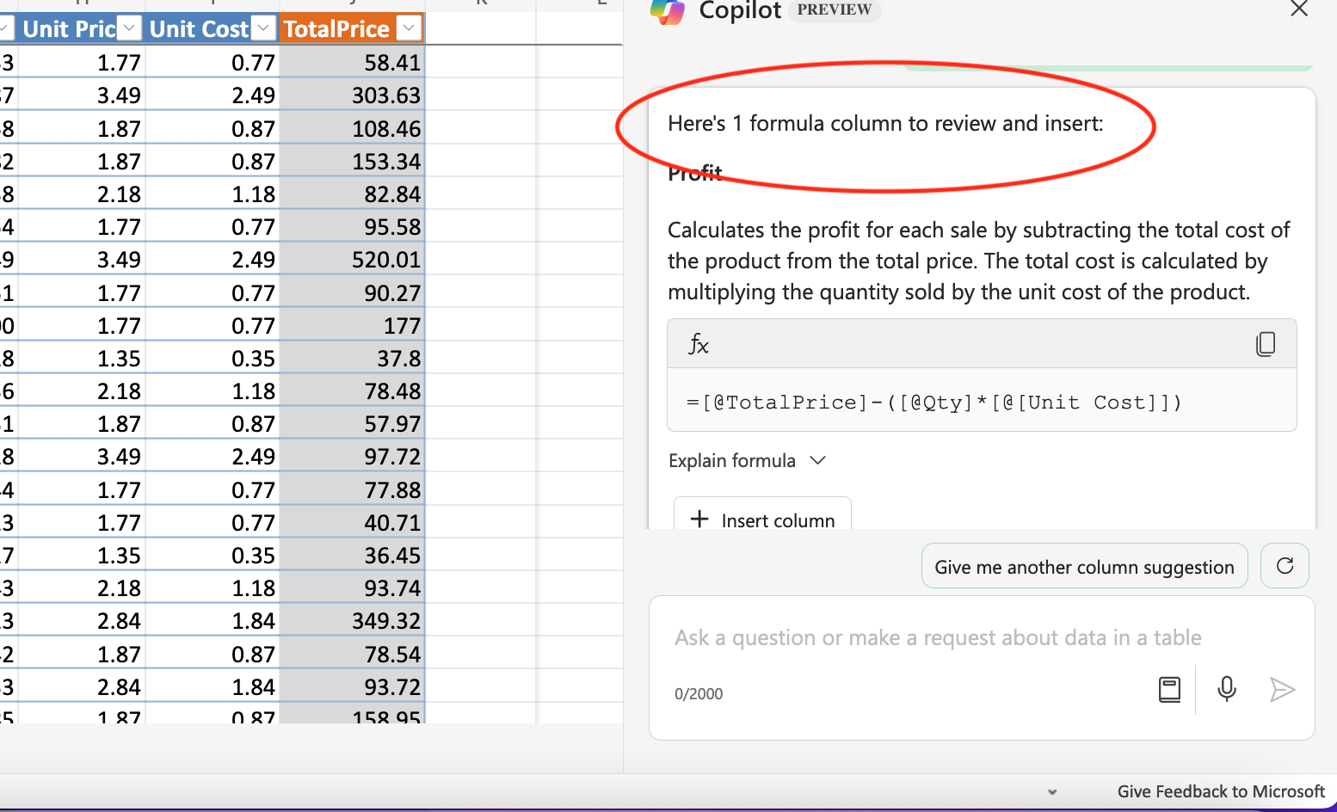
Task: Copy the Profit formula with copy icon
Action: tap(1265, 344)
